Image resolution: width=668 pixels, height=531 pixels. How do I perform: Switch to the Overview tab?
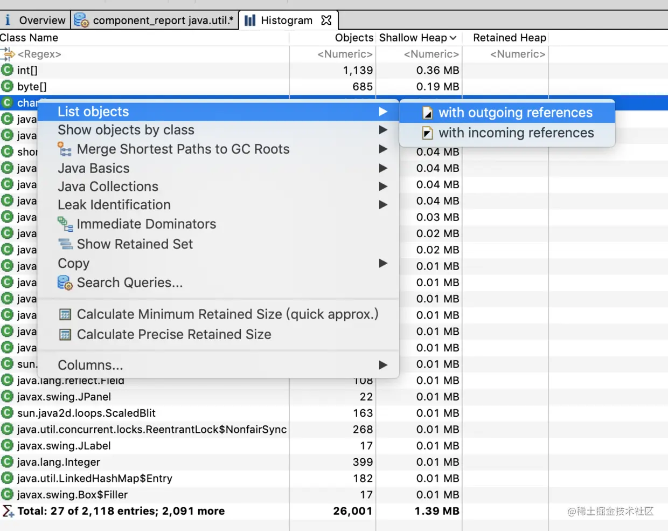35,20
